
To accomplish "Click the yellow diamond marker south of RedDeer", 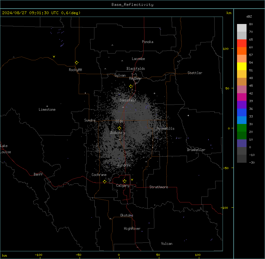I will [x=131, y=86].
